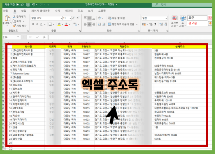Image resolution: width=215 pixels, height=154 pixels.
Task: Click the Undo arrow icon
Action: [x=34, y=5]
